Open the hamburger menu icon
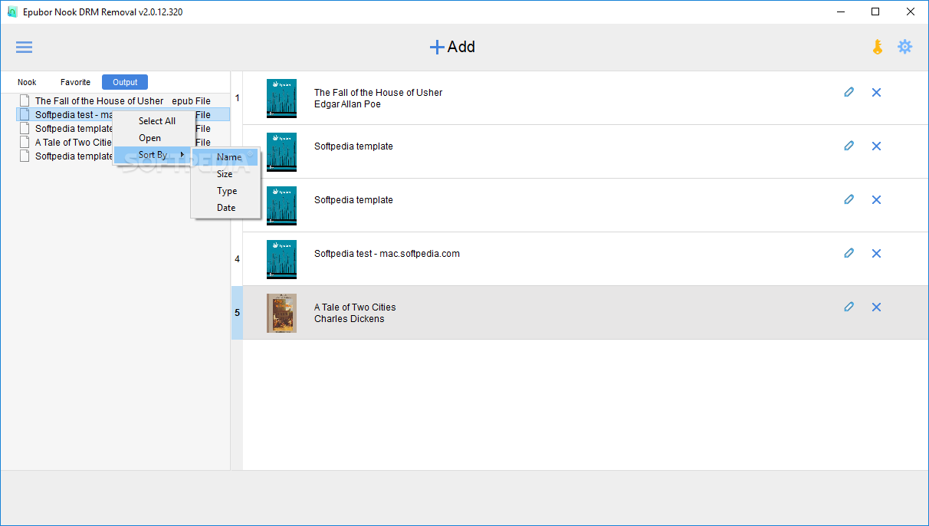 pos(25,47)
